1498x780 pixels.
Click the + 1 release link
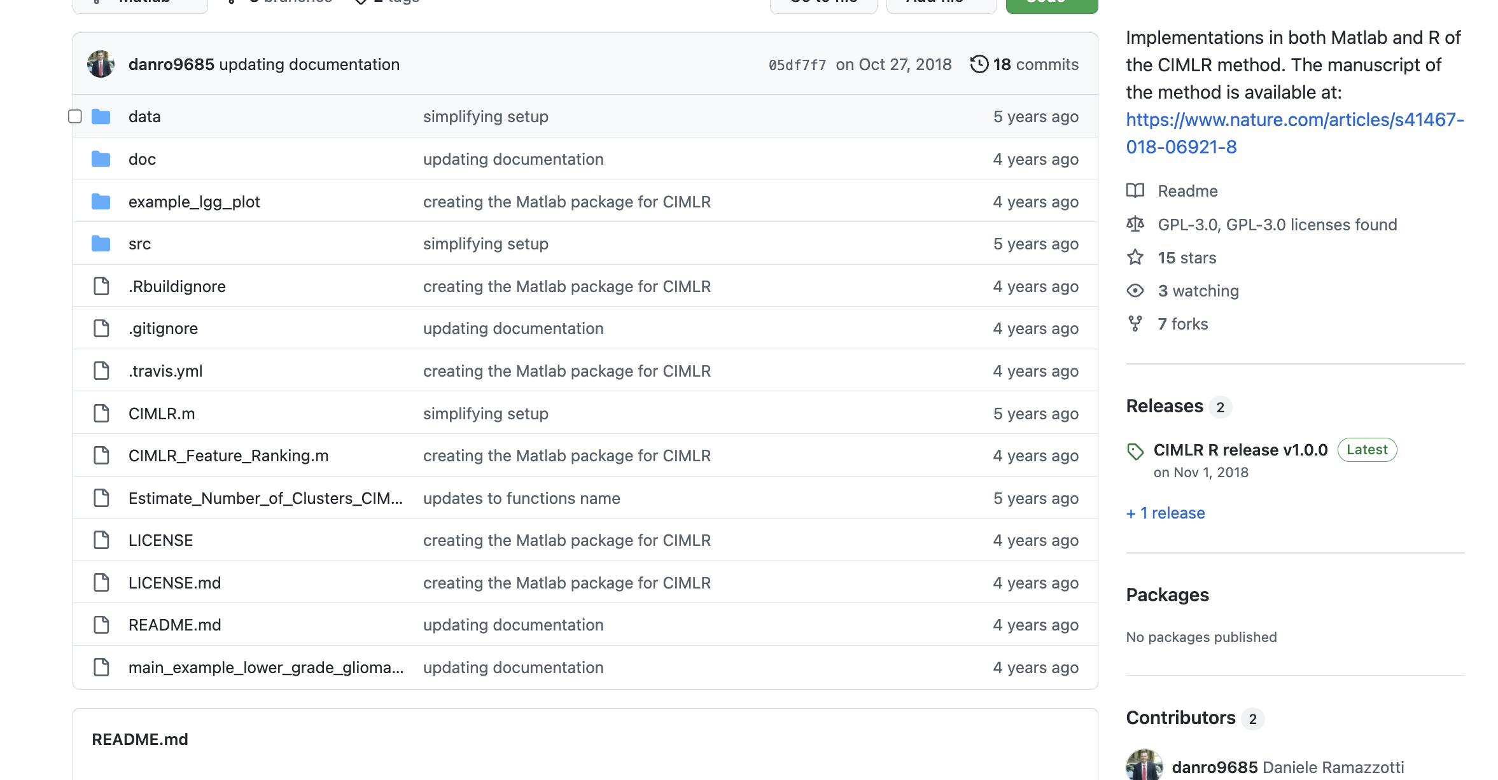click(1165, 513)
